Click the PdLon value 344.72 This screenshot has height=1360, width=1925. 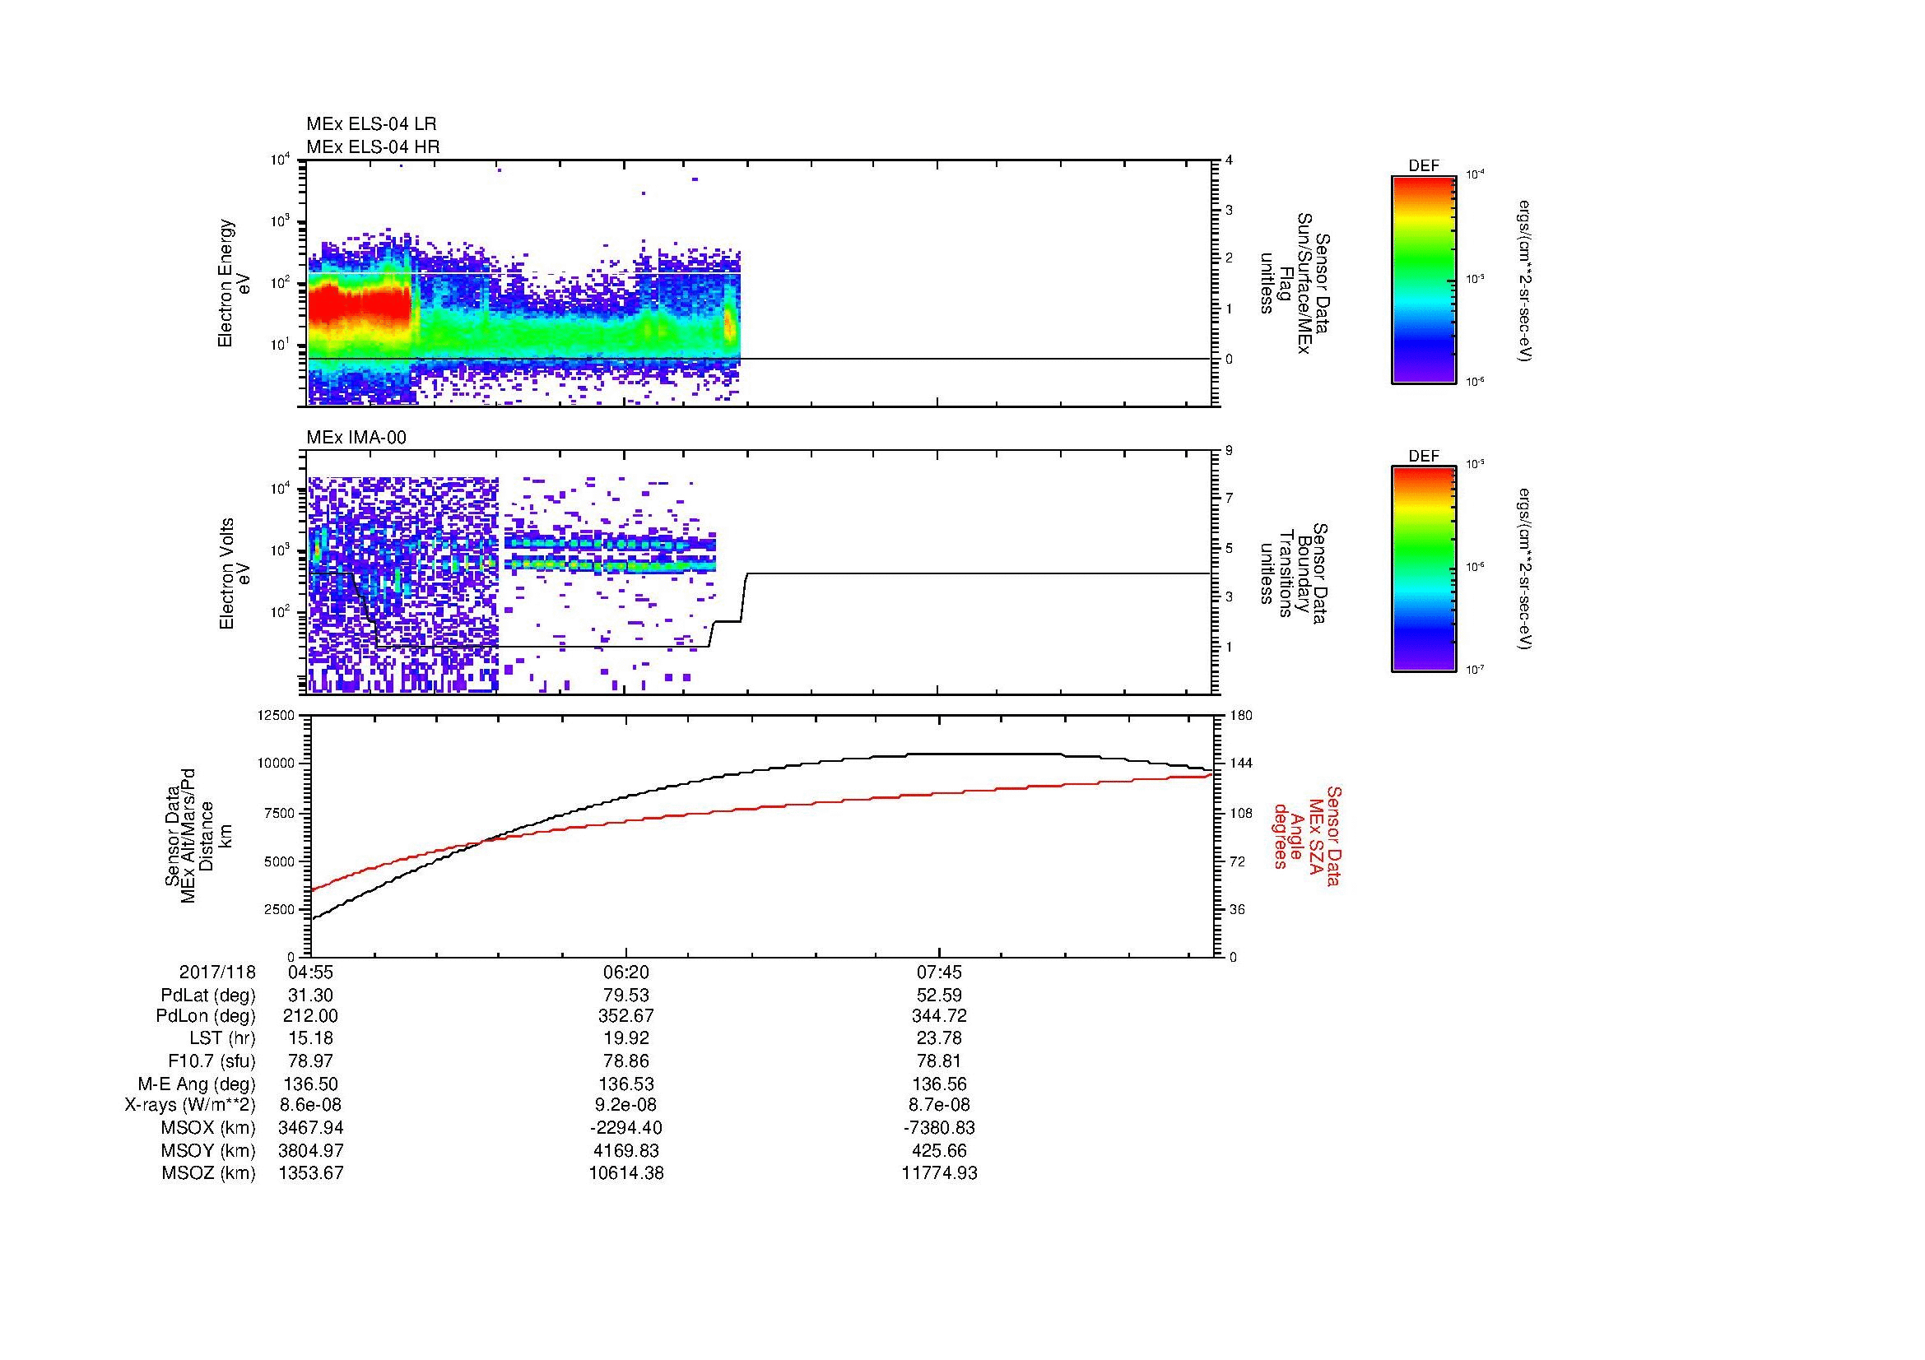(x=939, y=1016)
